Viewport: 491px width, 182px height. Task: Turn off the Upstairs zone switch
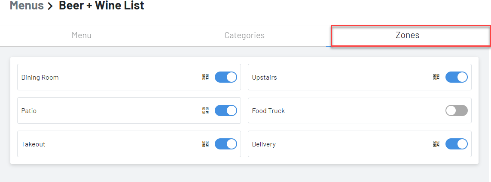coord(457,77)
